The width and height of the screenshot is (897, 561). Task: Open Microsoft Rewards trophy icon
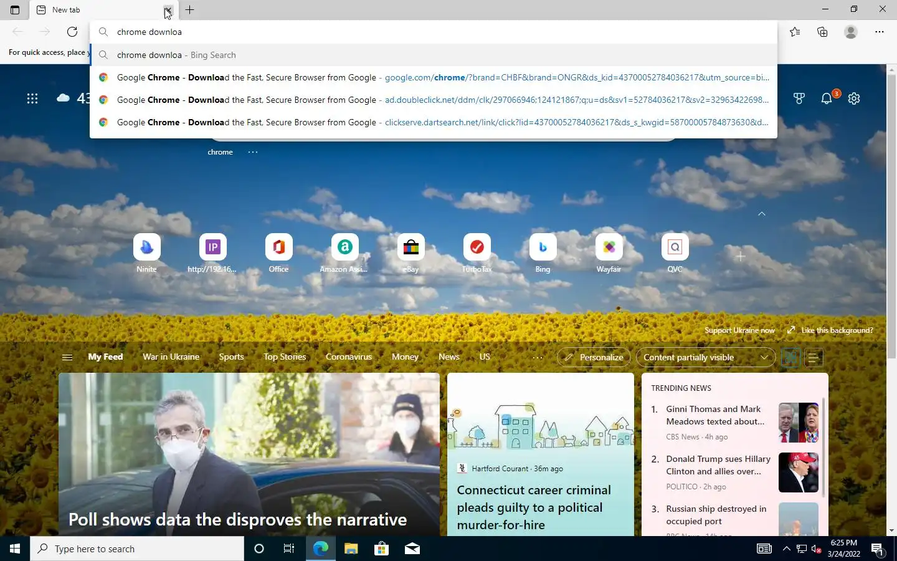pyautogui.click(x=799, y=98)
